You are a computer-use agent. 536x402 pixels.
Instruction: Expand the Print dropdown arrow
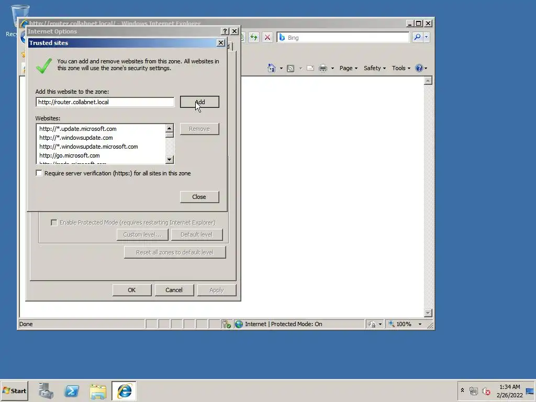click(x=332, y=68)
